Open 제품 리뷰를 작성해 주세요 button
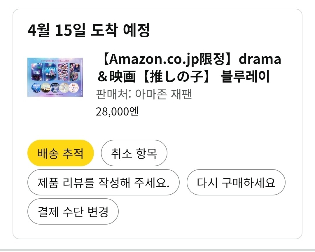315x252 pixels. [x=104, y=183]
